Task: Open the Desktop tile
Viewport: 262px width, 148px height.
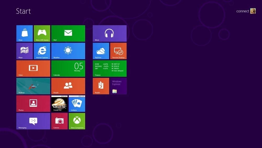Action: pyautogui.click(x=33, y=86)
